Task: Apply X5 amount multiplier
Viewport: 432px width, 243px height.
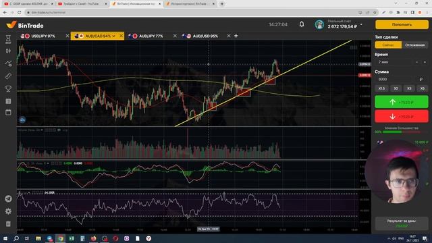Action: pyautogui.click(x=423, y=88)
